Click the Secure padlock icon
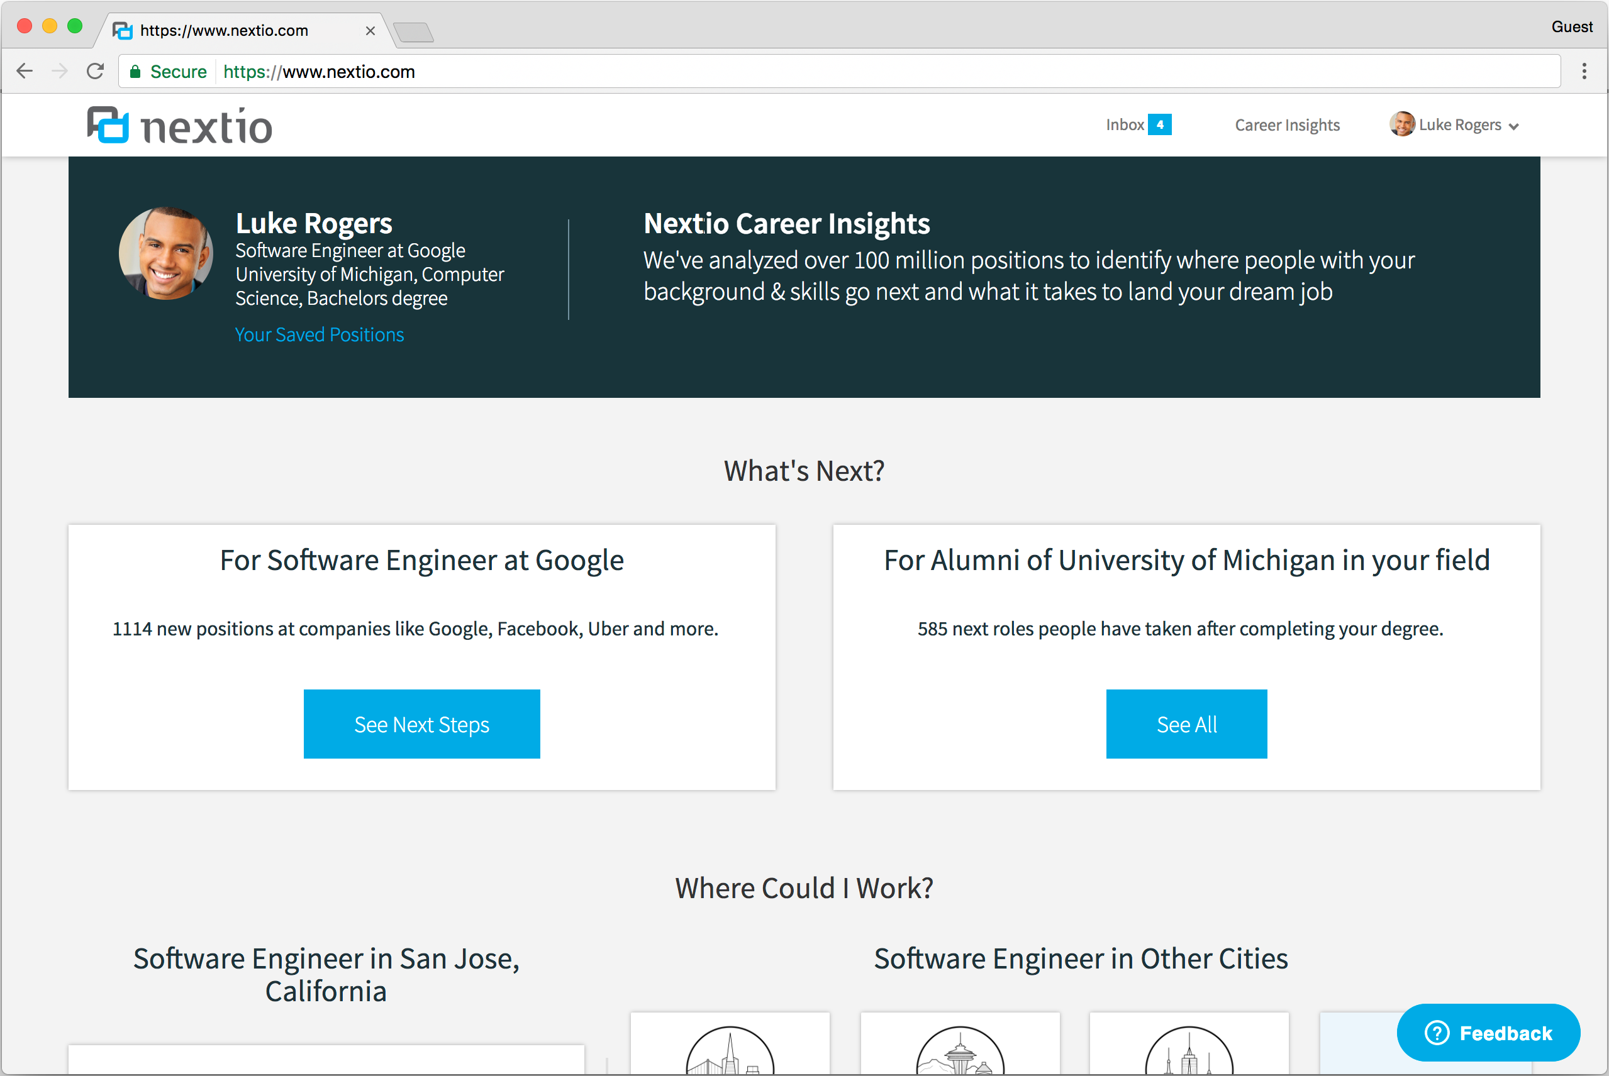The width and height of the screenshot is (1609, 1076). click(x=135, y=72)
